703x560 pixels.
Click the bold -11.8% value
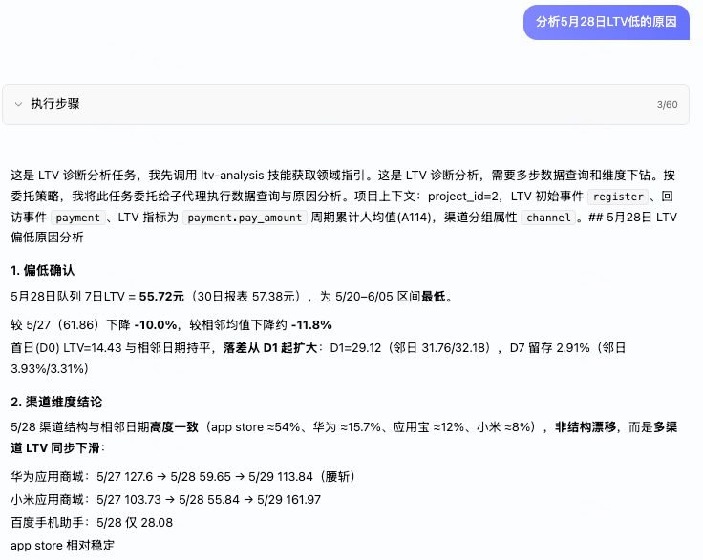coord(311,325)
